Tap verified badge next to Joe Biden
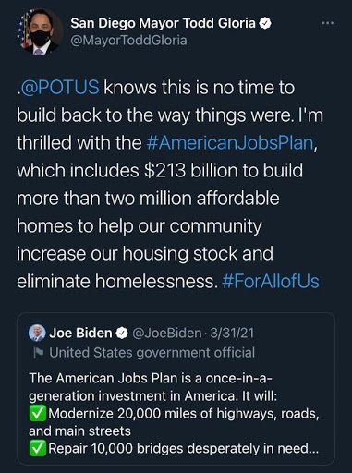The height and width of the screenshot is (473, 352). 122,334
